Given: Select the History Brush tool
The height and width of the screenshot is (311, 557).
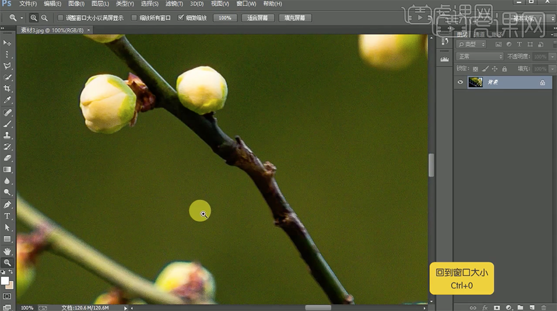Looking at the screenshot, I should (7, 147).
